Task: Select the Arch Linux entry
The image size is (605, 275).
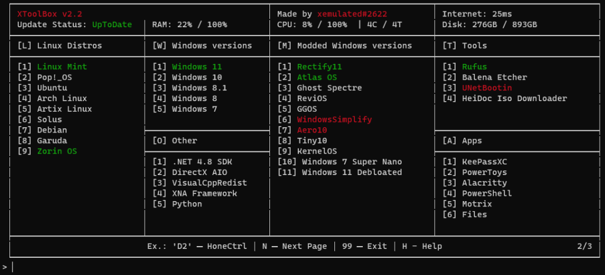Action: pyautogui.click(x=52, y=99)
